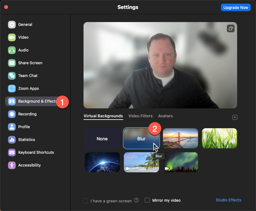Switch to the Virtual Backgrounds tab
This screenshot has width=256, height=211.
pos(103,116)
